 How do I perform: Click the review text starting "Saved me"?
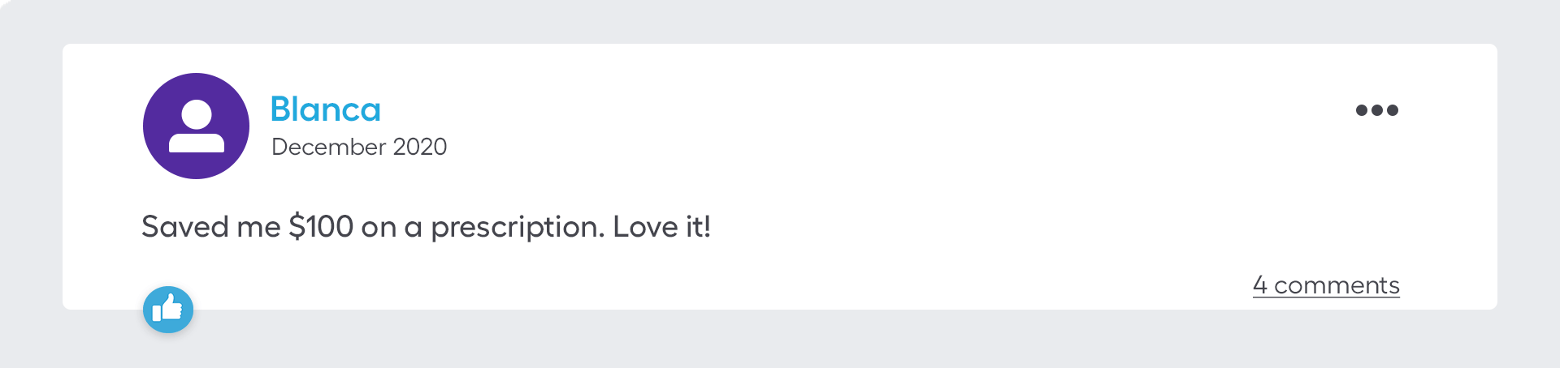(x=426, y=227)
